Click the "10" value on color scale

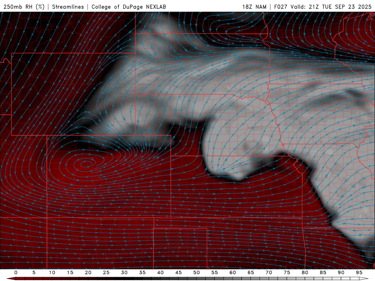pos(52,273)
